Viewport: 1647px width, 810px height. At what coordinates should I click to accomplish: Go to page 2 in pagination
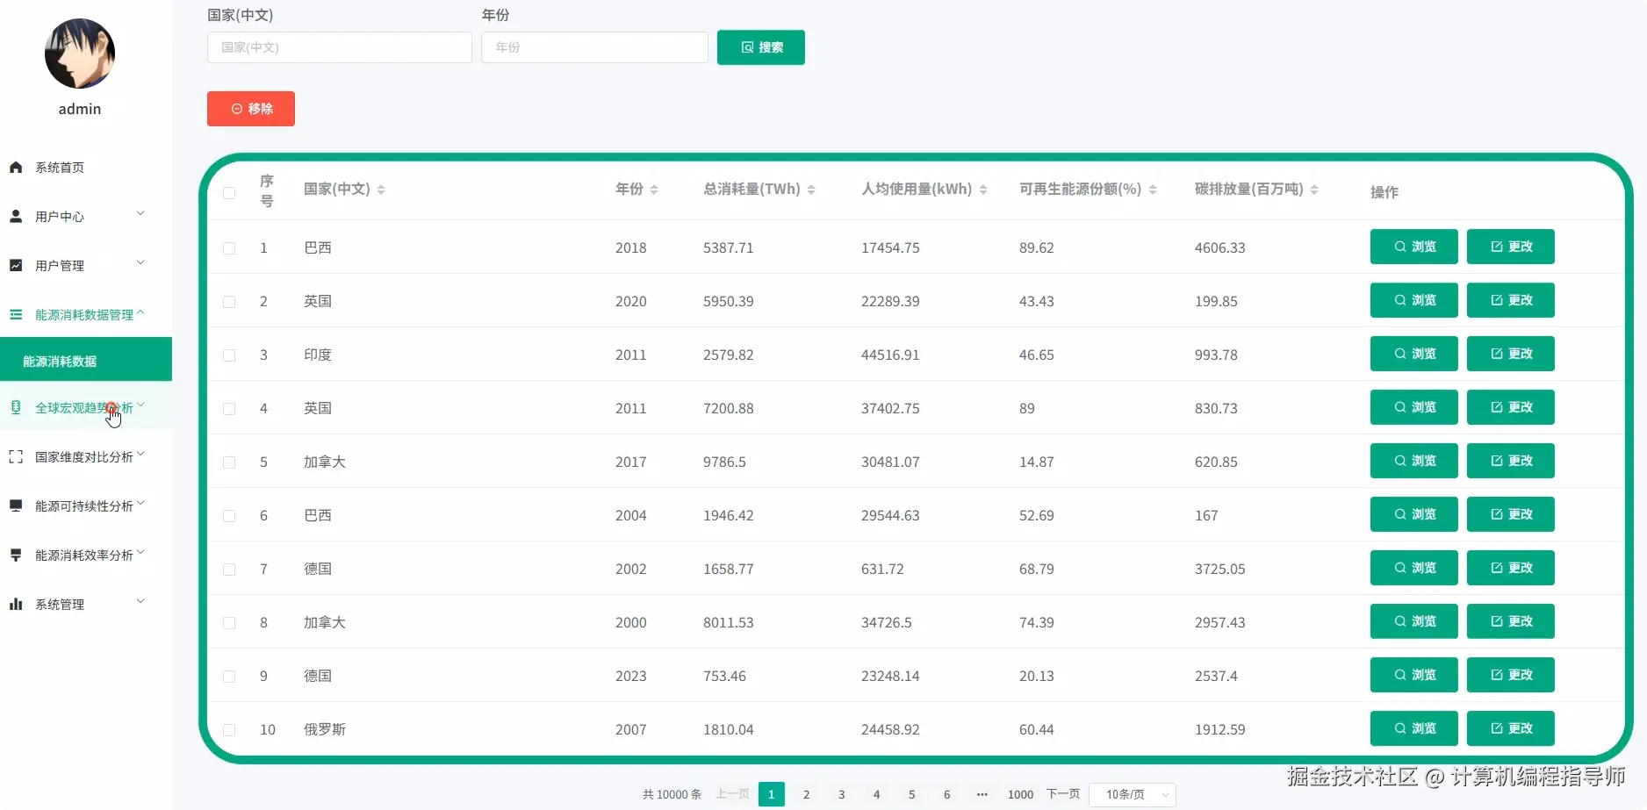point(806,794)
